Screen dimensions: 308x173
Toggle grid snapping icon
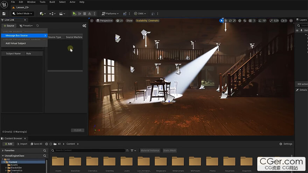click(250, 21)
